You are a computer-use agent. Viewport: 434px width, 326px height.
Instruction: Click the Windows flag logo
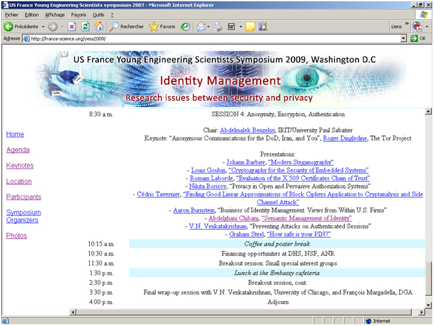coord(424,15)
